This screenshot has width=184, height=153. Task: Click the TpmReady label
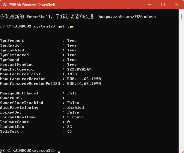click(10, 45)
